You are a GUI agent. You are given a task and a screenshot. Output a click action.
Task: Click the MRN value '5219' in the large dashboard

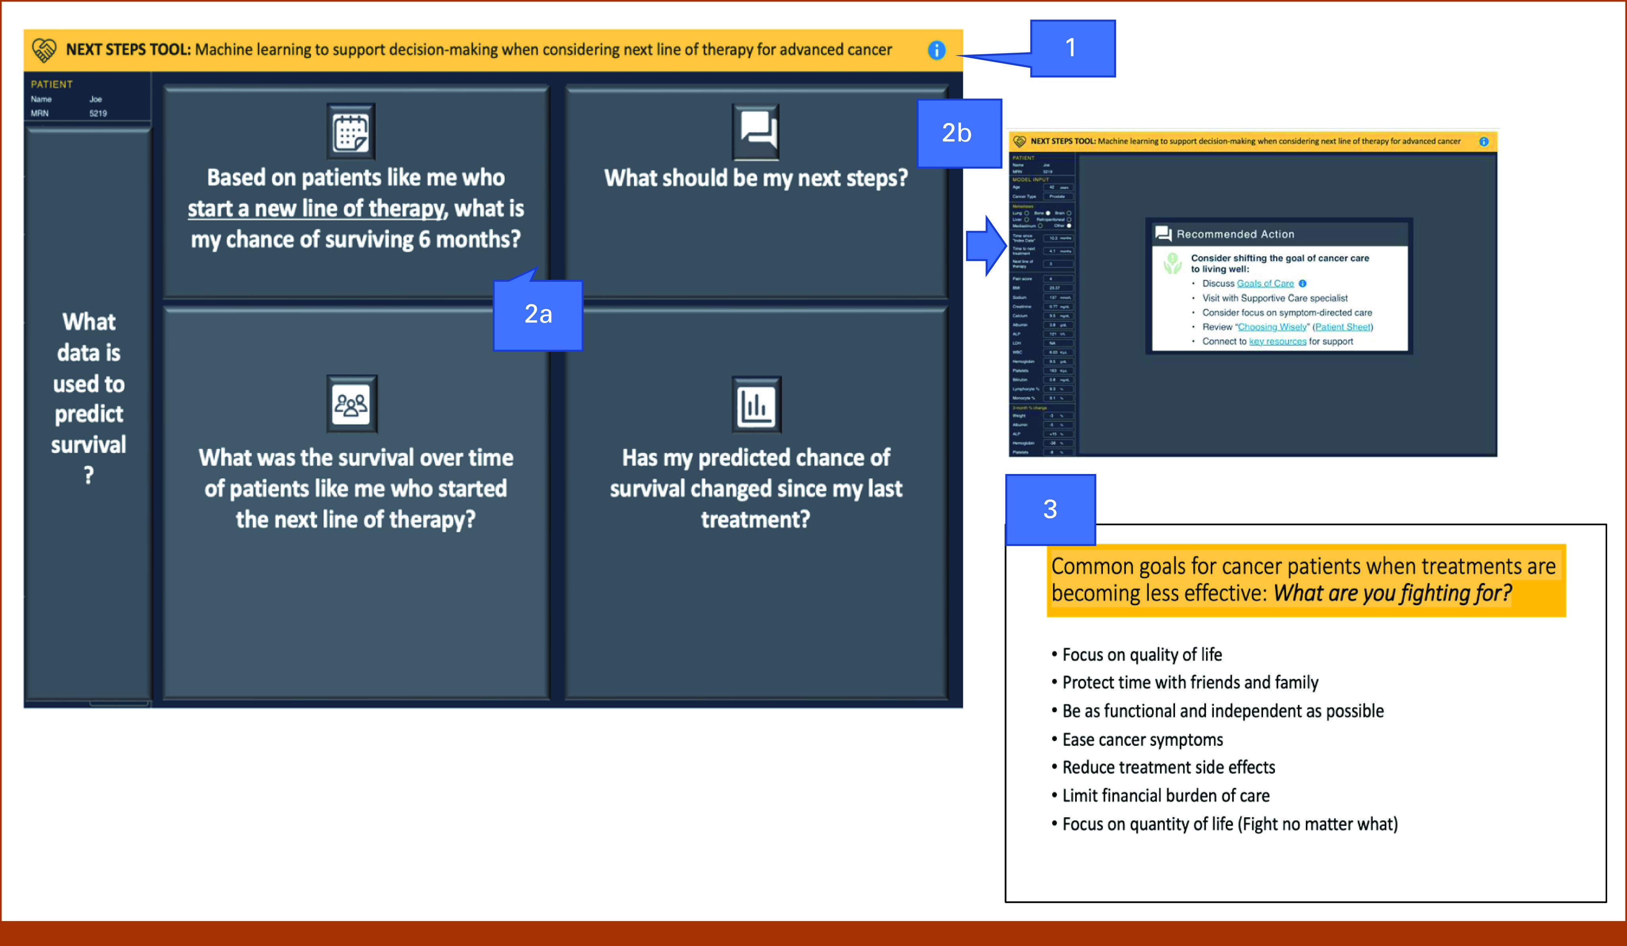pos(98,113)
